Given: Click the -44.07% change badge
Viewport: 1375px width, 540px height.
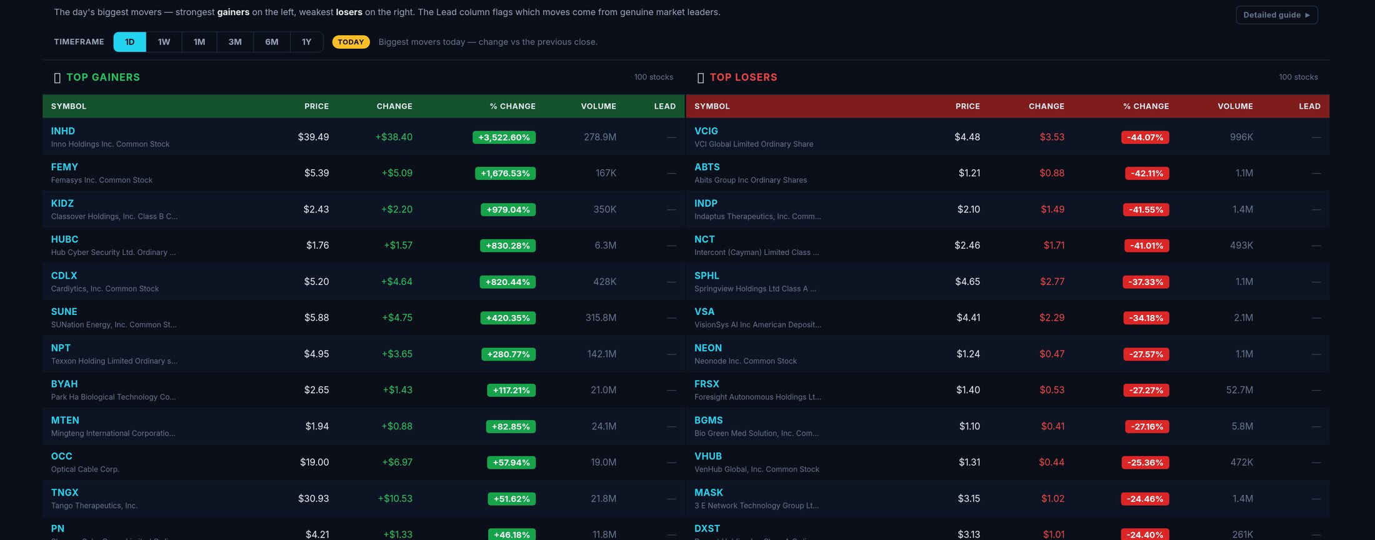Looking at the screenshot, I should click(x=1145, y=137).
